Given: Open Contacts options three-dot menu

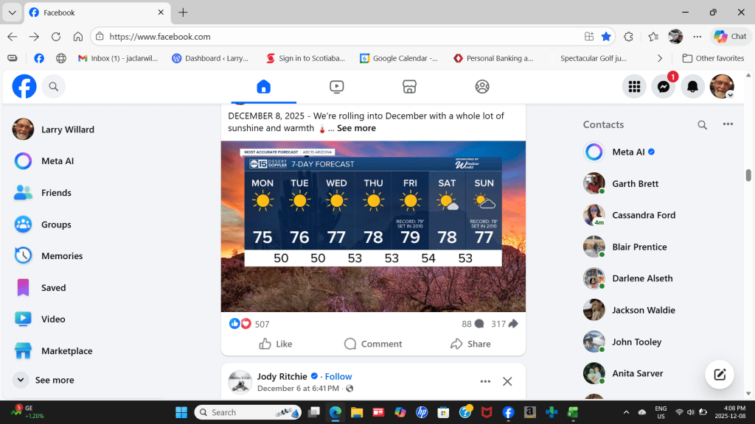Looking at the screenshot, I should [728, 124].
